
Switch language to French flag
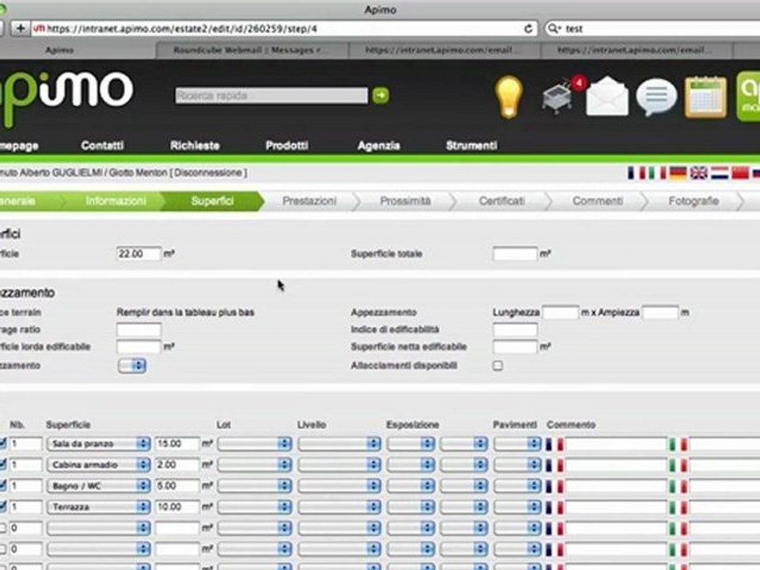(636, 173)
